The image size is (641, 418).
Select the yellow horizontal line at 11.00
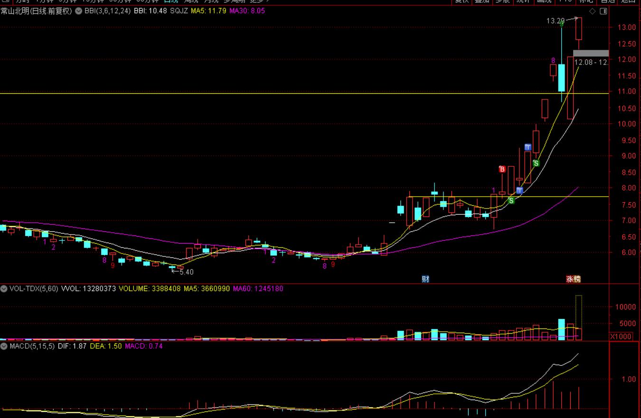point(285,93)
